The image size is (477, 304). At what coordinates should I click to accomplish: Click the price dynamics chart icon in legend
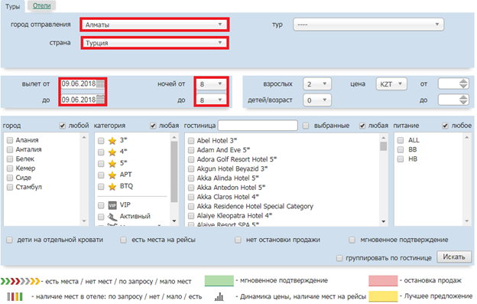pyautogui.click(x=219, y=296)
